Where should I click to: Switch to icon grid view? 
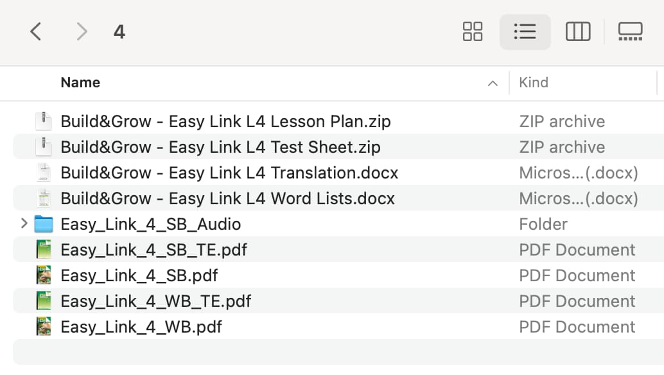pyautogui.click(x=473, y=31)
